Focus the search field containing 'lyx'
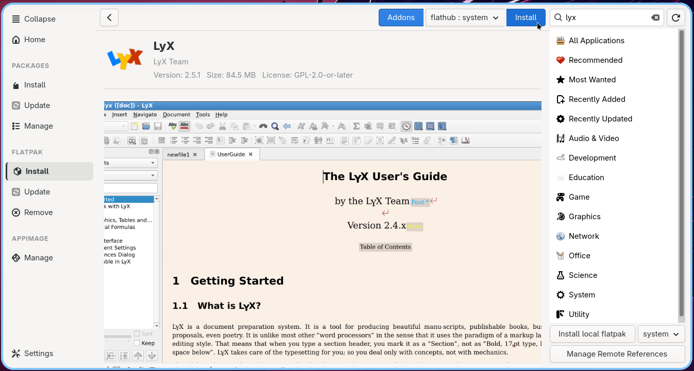The image size is (694, 371). pos(606,17)
